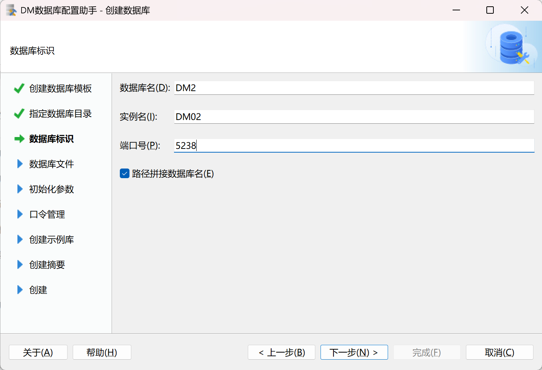Click the 帮助(H) button
This screenshot has width=542, height=370.
coord(102,352)
